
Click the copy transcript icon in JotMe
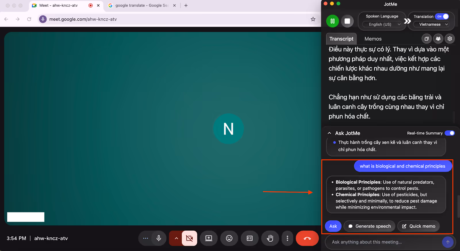pyautogui.click(x=427, y=38)
